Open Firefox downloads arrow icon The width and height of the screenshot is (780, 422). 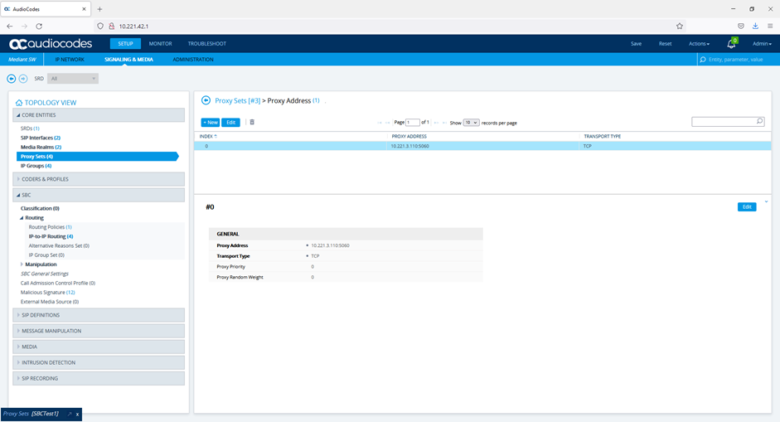tap(755, 26)
